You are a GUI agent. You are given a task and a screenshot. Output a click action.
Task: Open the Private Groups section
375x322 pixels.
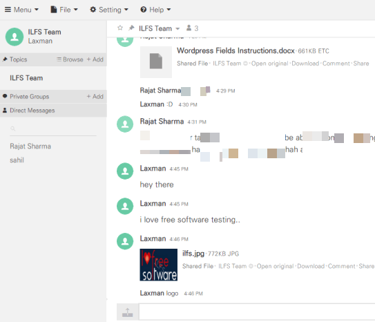(30, 97)
